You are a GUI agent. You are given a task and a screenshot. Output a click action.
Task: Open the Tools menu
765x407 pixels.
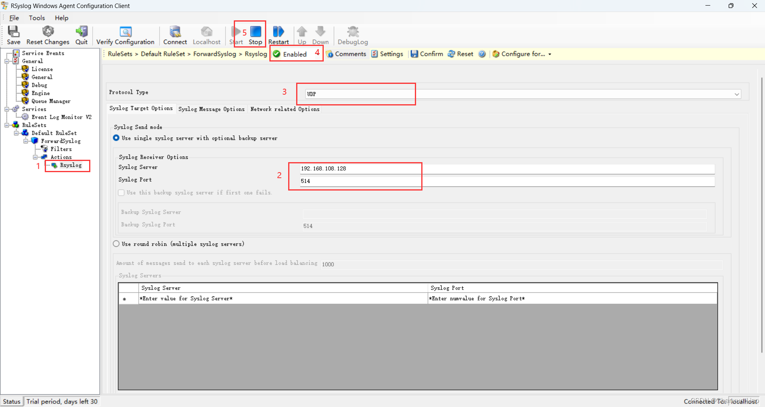[x=37, y=18]
